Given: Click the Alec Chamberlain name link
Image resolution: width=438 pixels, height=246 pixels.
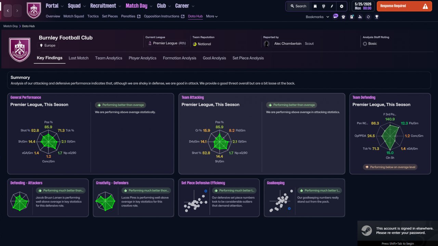Looking at the screenshot, I should pyautogui.click(x=288, y=44).
